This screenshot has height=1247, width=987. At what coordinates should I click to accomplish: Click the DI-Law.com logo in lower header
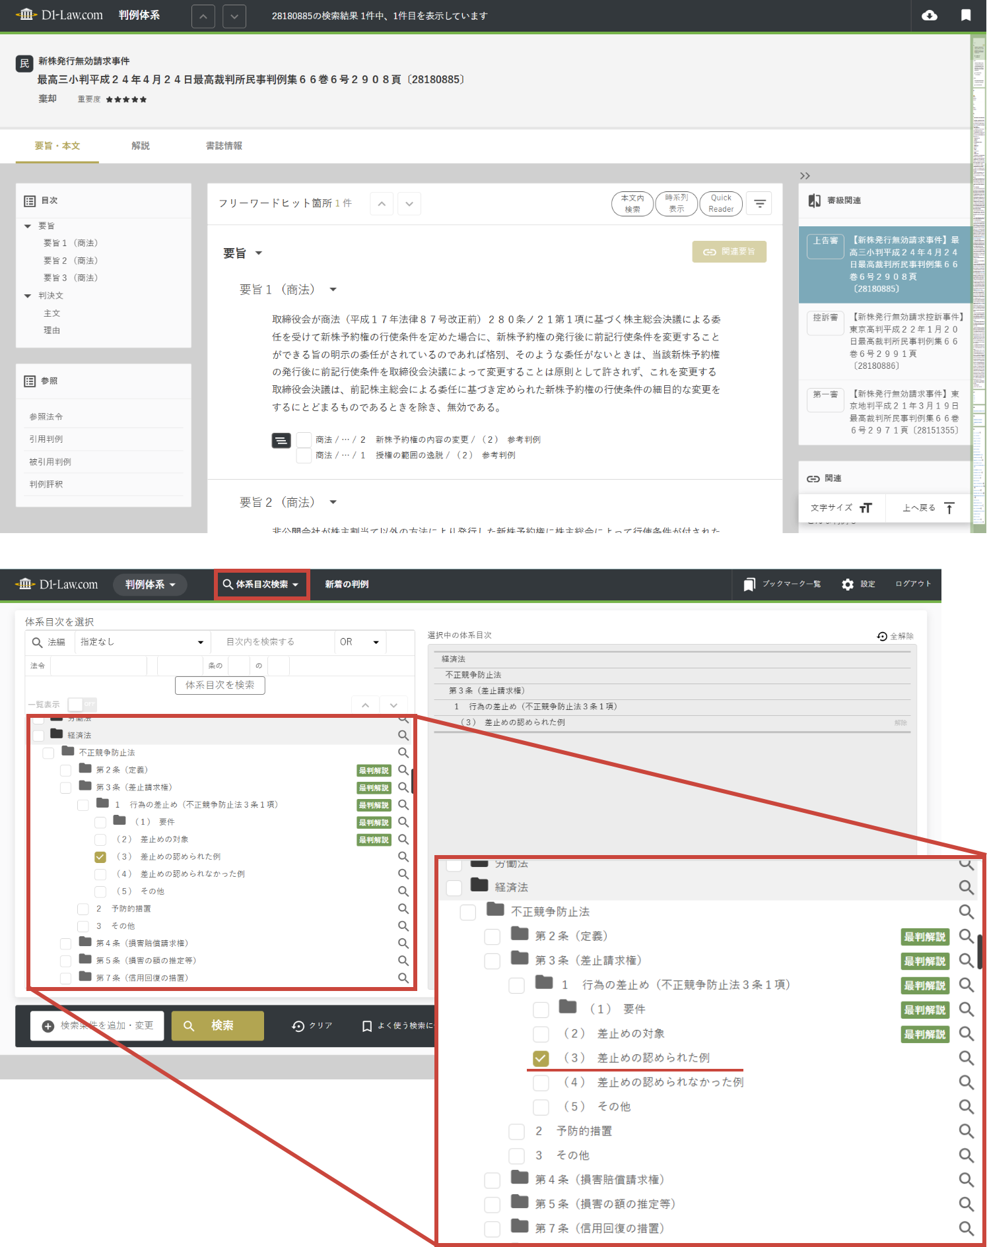coord(57,584)
